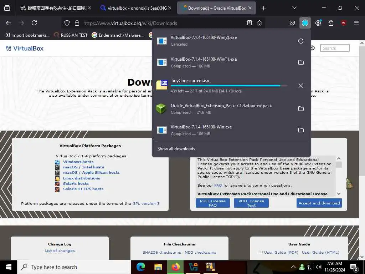Open the FAQ link in license text

pos(218,186)
